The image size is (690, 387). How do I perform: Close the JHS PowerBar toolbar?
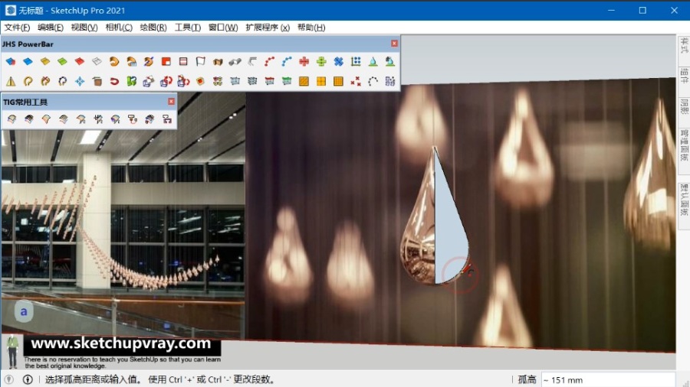(394, 44)
